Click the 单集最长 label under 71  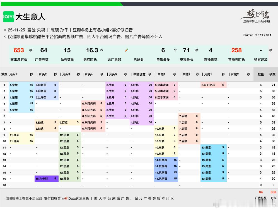pyautogui.click(x=186, y=60)
